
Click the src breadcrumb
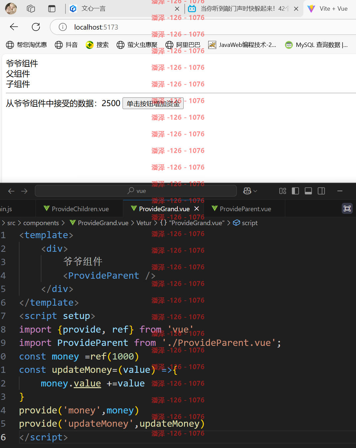pyautogui.click(x=11, y=223)
